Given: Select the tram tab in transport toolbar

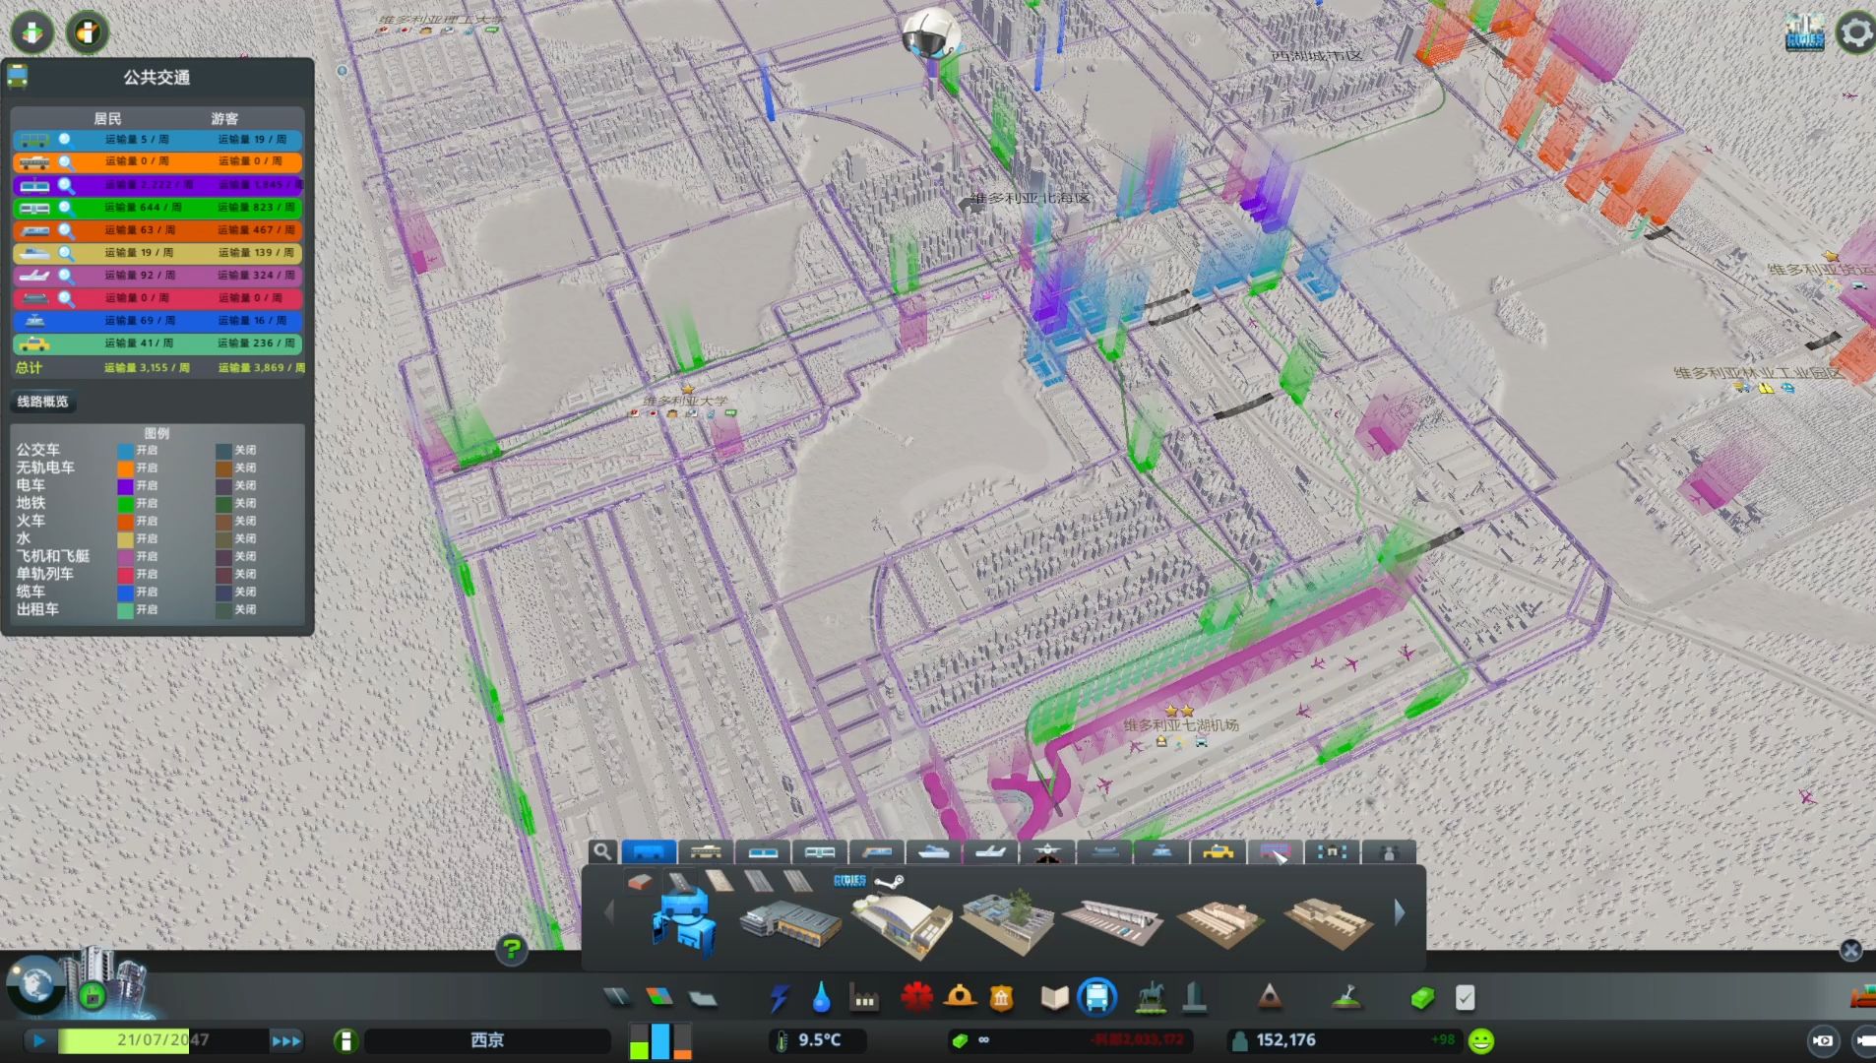Looking at the screenshot, I should pos(763,852).
